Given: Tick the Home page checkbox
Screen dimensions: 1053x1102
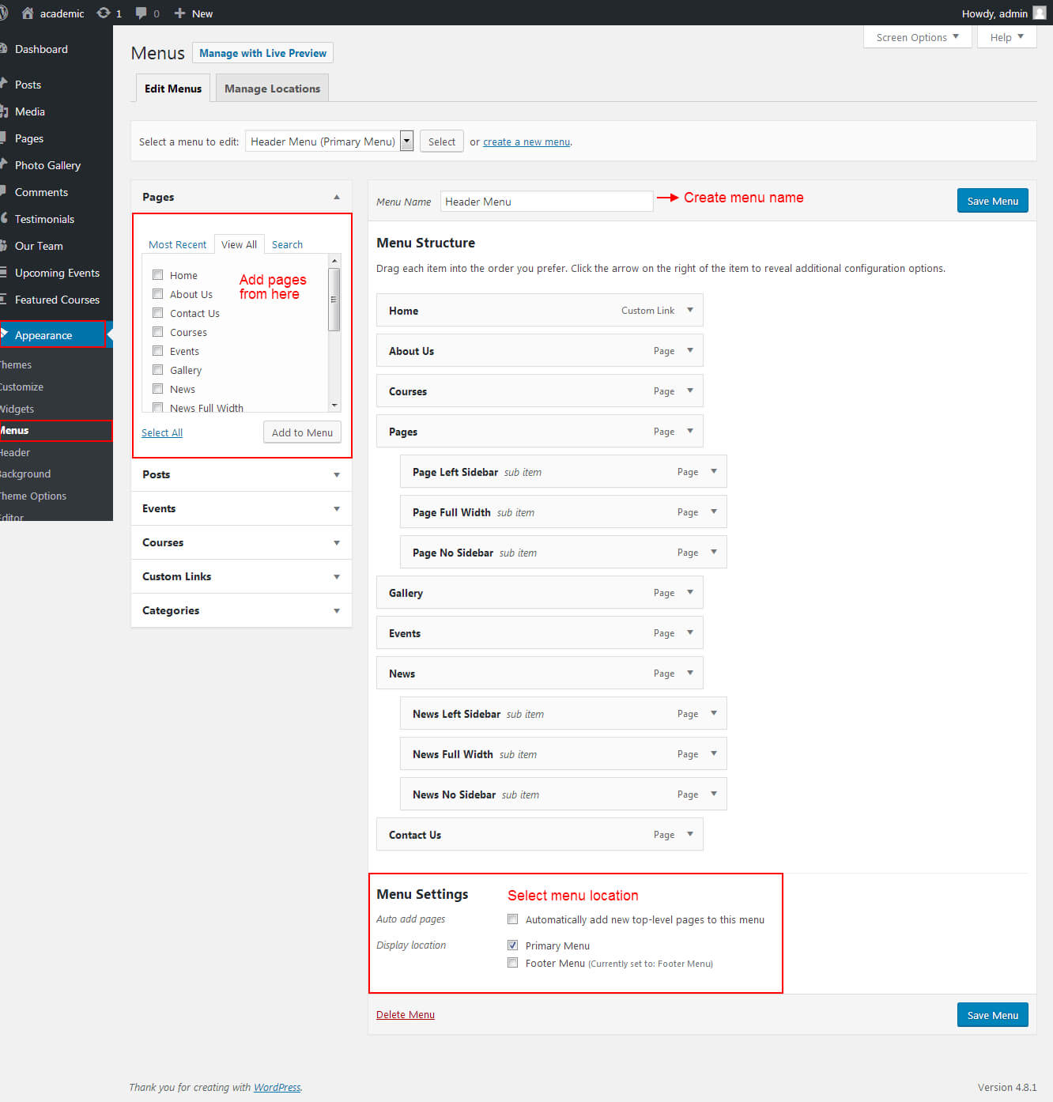Looking at the screenshot, I should [158, 275].
